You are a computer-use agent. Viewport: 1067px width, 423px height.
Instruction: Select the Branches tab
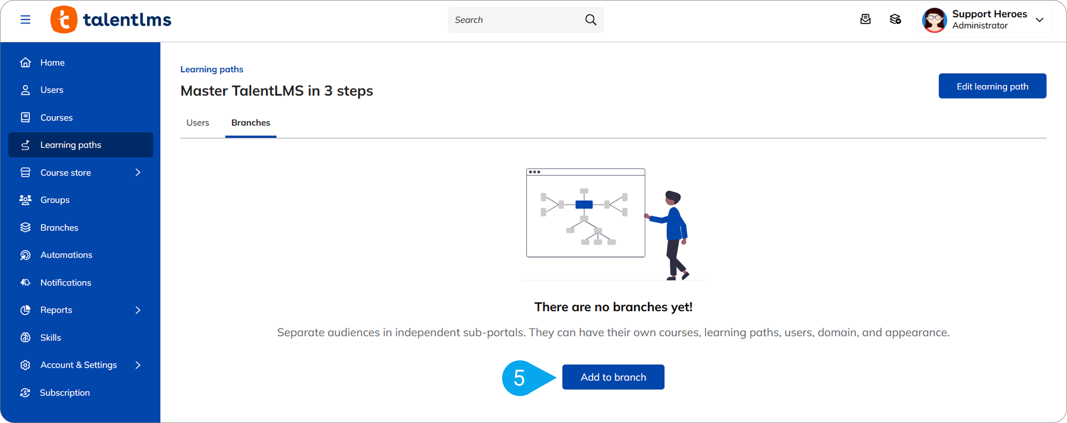coord(250,123)
